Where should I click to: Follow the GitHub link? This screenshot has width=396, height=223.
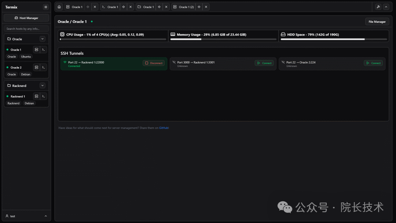(164, 128)
